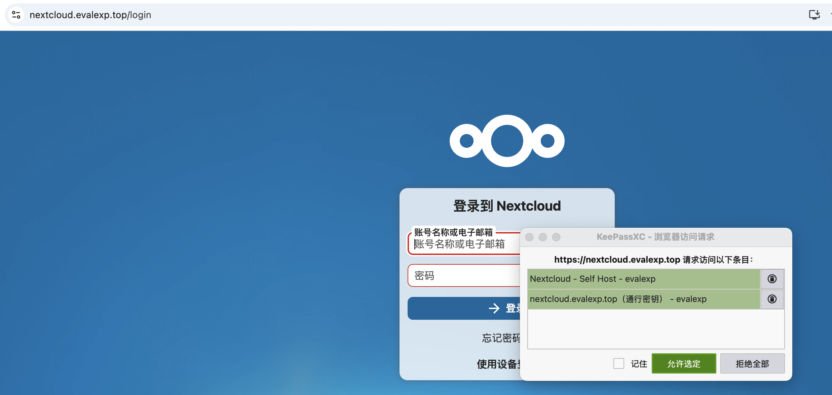Click the 记住 checkbox label text
The image size is (832, 395).
tap(639, 364)
